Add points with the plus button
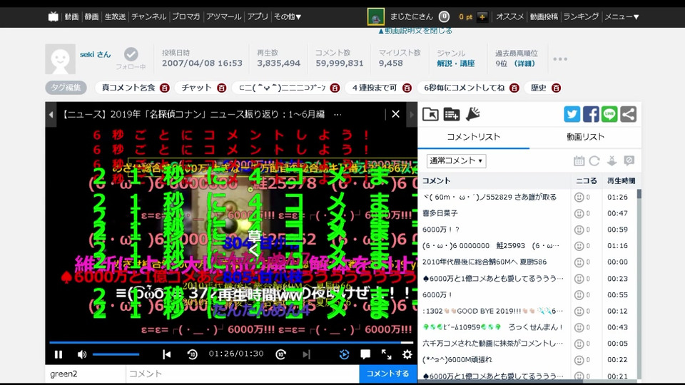This screenshot has height=385, width=685. click(482, 16)
